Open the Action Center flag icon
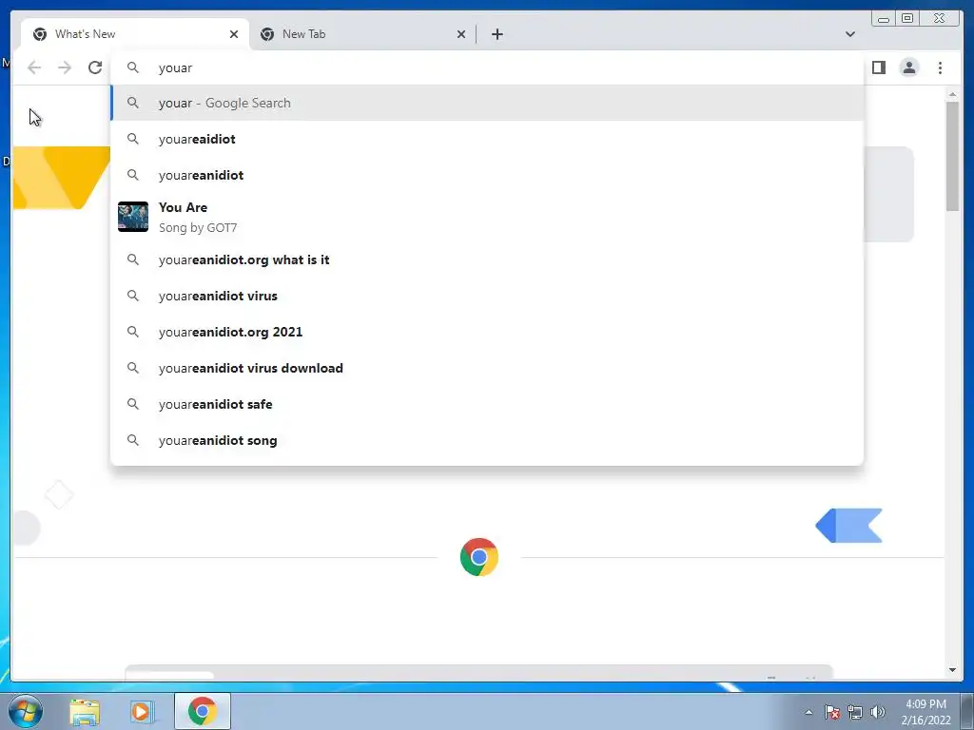 coord(832,712)
